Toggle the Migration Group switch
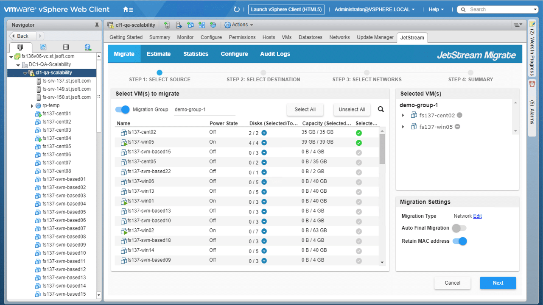This screenshot has width=543, height=305. pos(122,110)
